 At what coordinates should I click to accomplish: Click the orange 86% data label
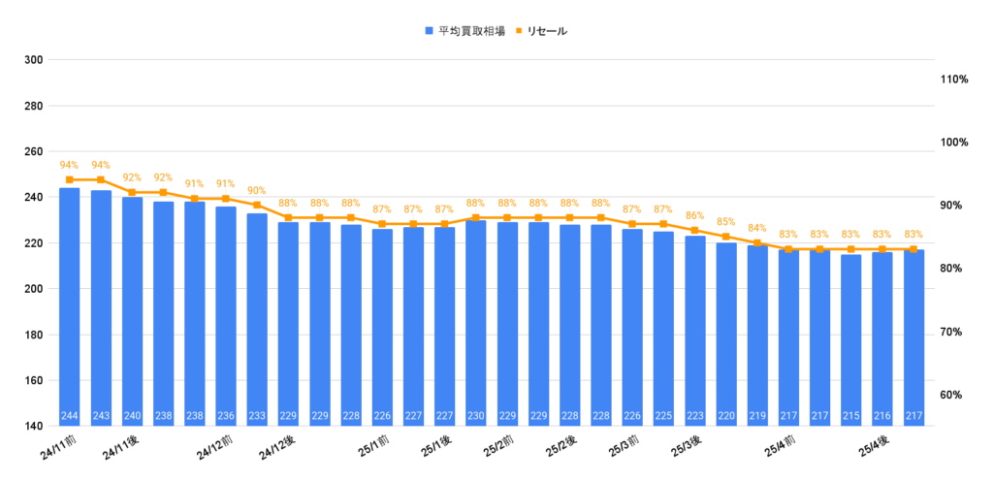click(x=694, y=215)
